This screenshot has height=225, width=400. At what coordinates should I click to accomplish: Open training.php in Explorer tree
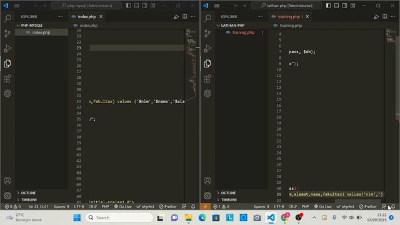tap(242, 32)
